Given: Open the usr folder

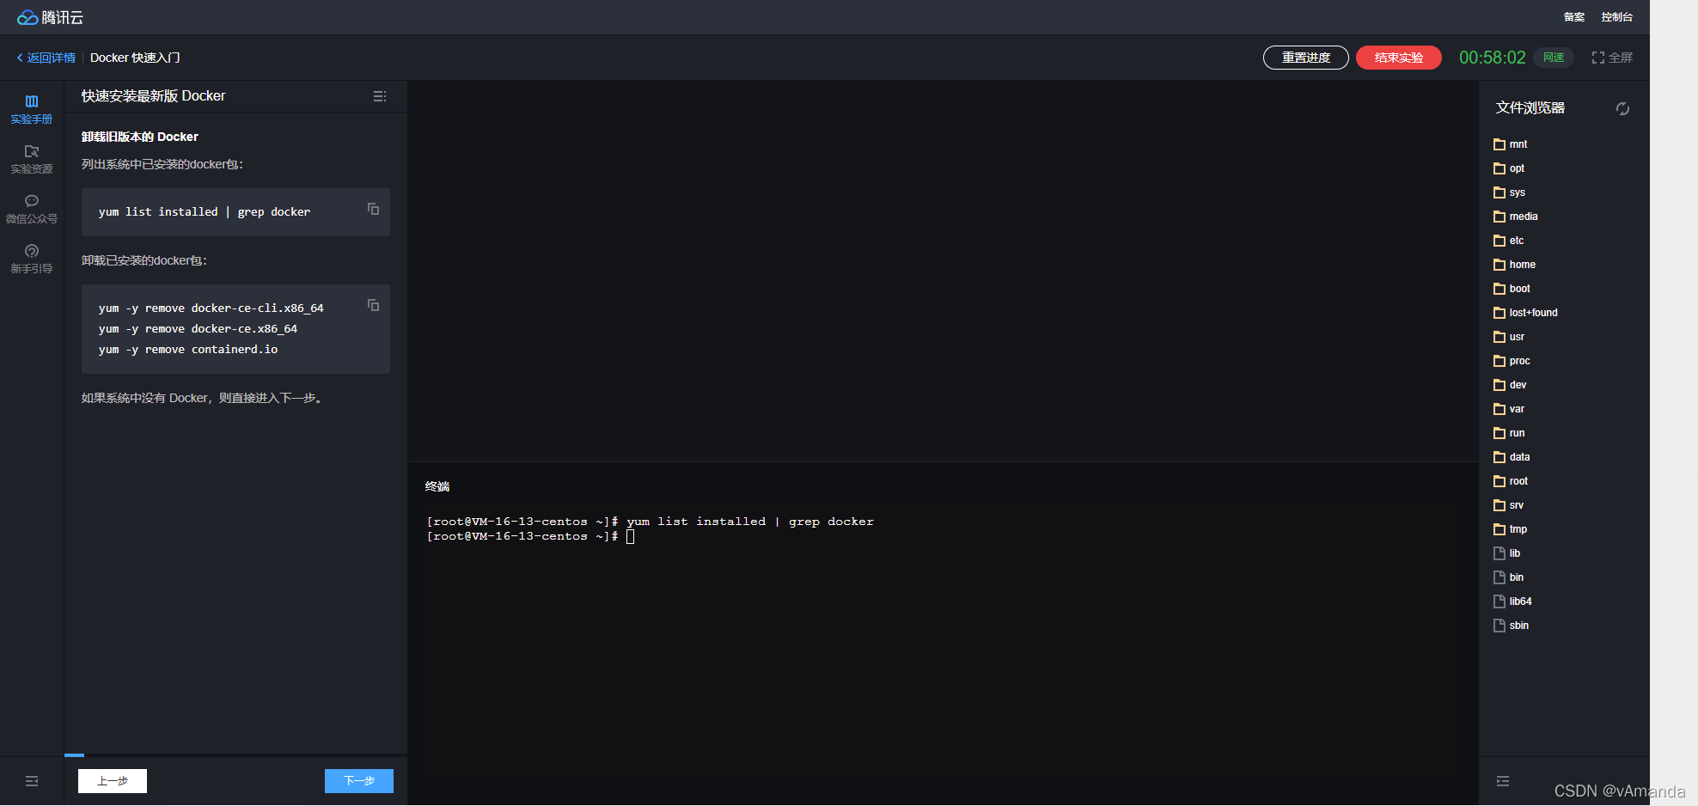Looking at the screenshot, I should (1509, 337).
